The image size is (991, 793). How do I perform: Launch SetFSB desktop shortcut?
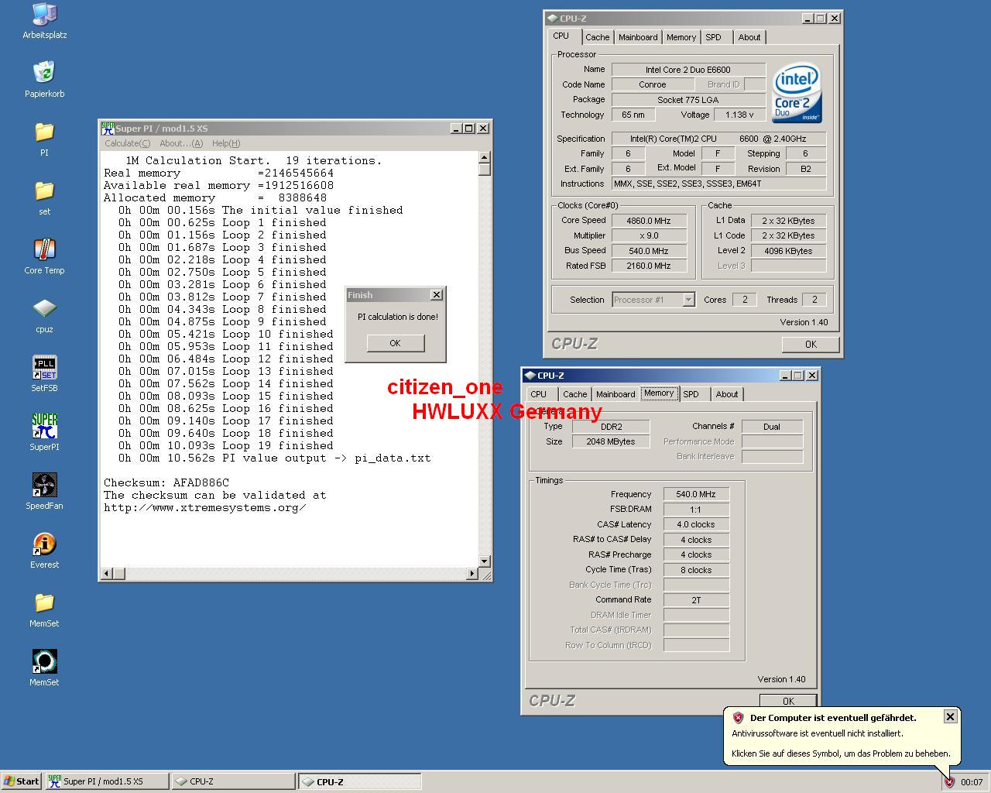[44, 373]
